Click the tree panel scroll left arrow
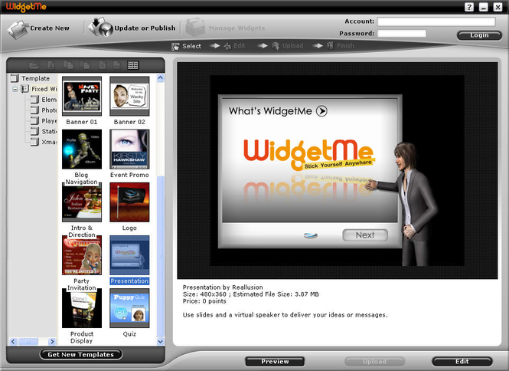 pyautogui.click(x=13, y=341)
